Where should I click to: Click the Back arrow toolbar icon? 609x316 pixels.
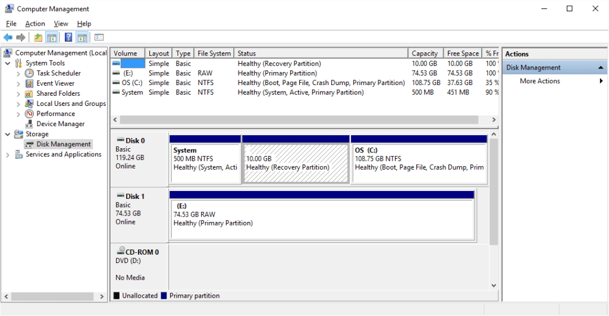point(8,37)
